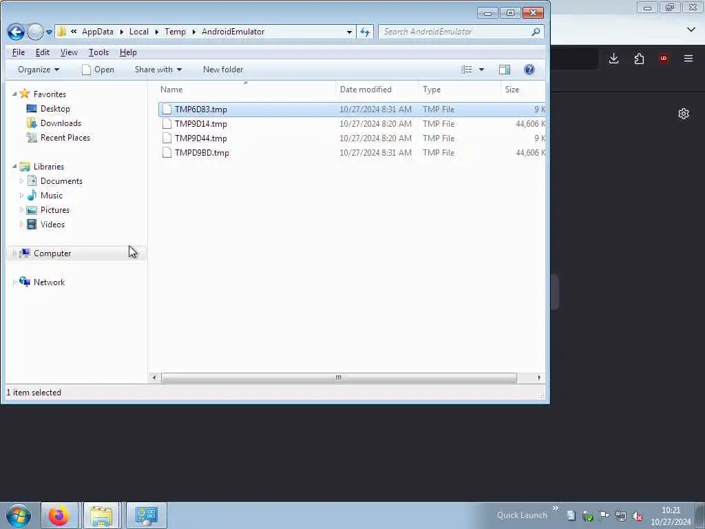Select the Videos library
Viewport: 705px width, 529px height.
pos(52,224)
